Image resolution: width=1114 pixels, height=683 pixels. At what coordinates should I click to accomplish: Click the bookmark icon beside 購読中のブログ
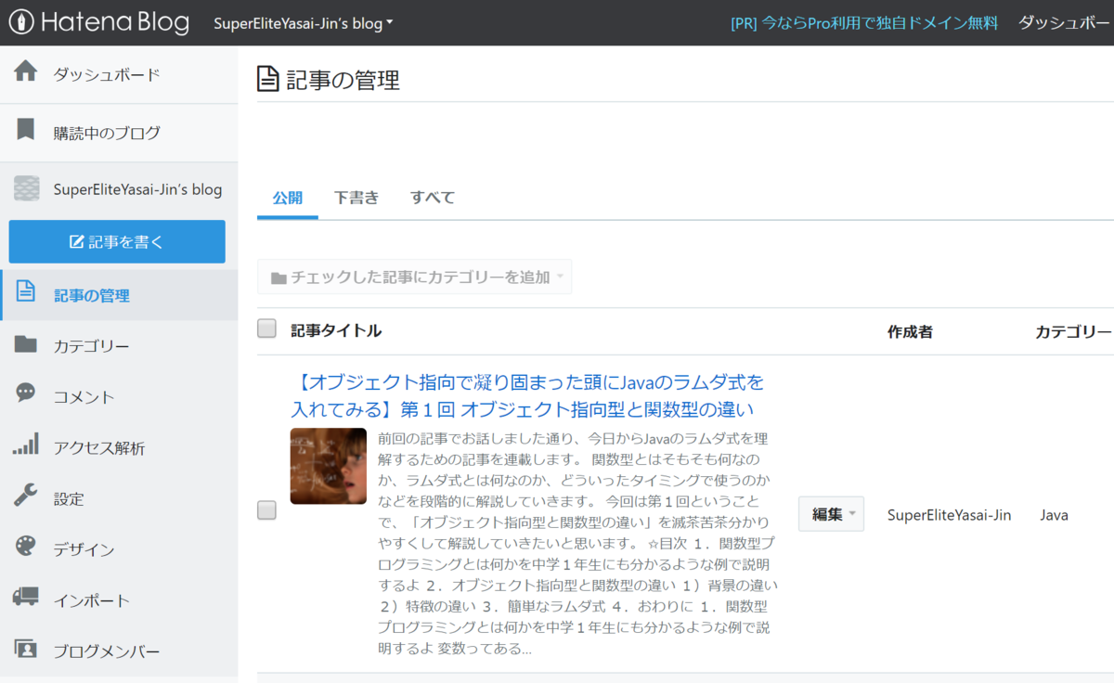[26, 130]
